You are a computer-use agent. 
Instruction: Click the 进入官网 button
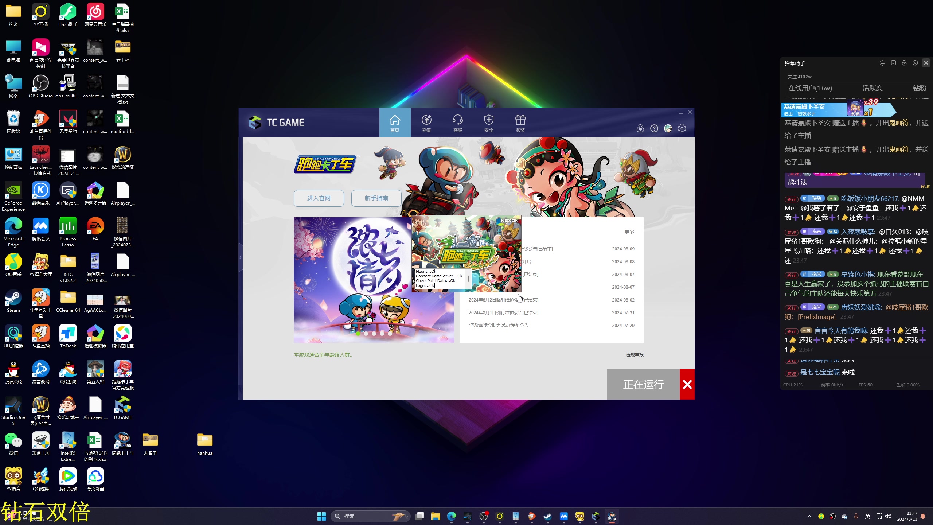pyautogui.click(x=319, y=198)
